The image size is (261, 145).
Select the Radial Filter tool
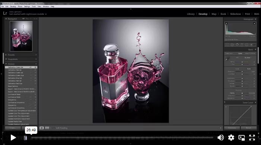tap(247, 45)
